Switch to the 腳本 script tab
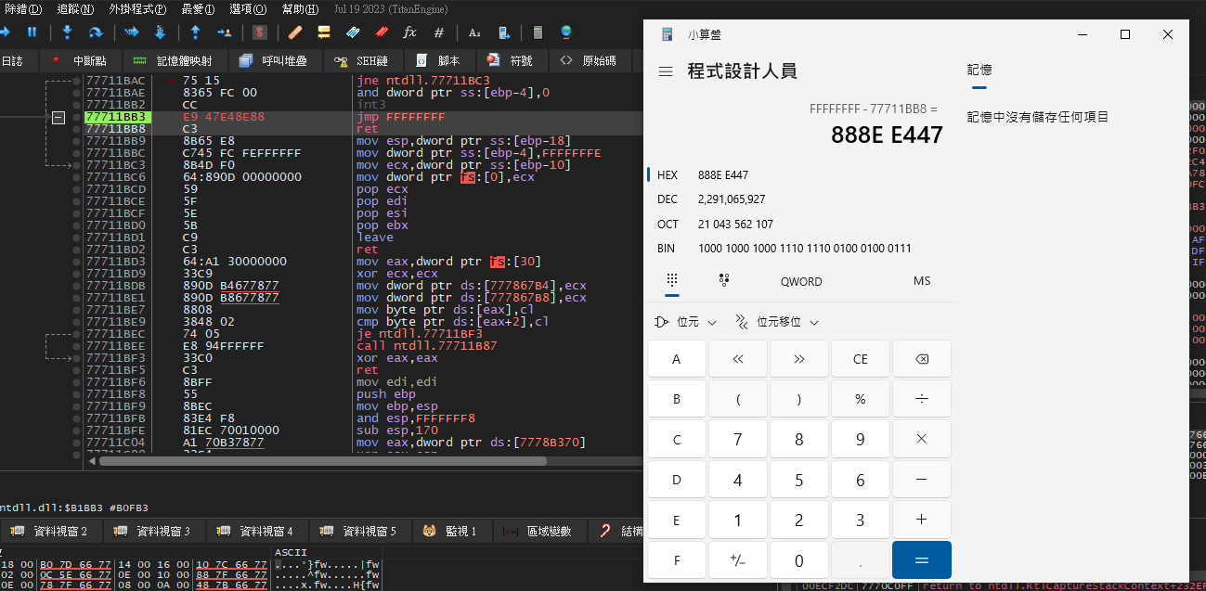Screen dimensions: 1206x591 [x=438, y=60]
